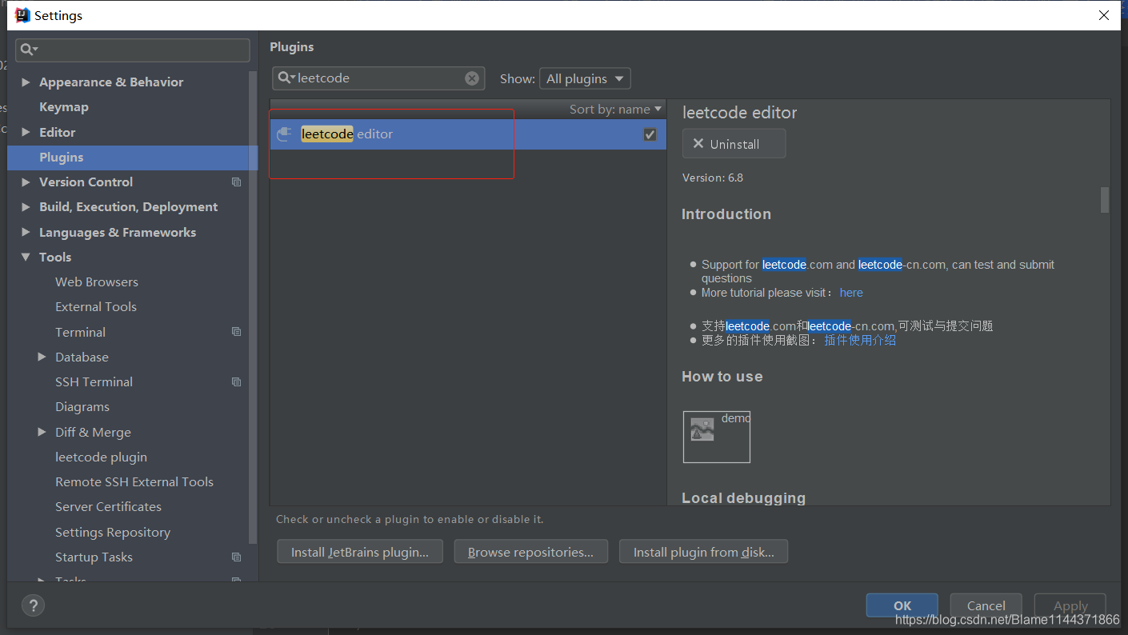Clear the leetcode plugin search text
This screenshot has height=635, width=1128.
[x=472, y=78]
